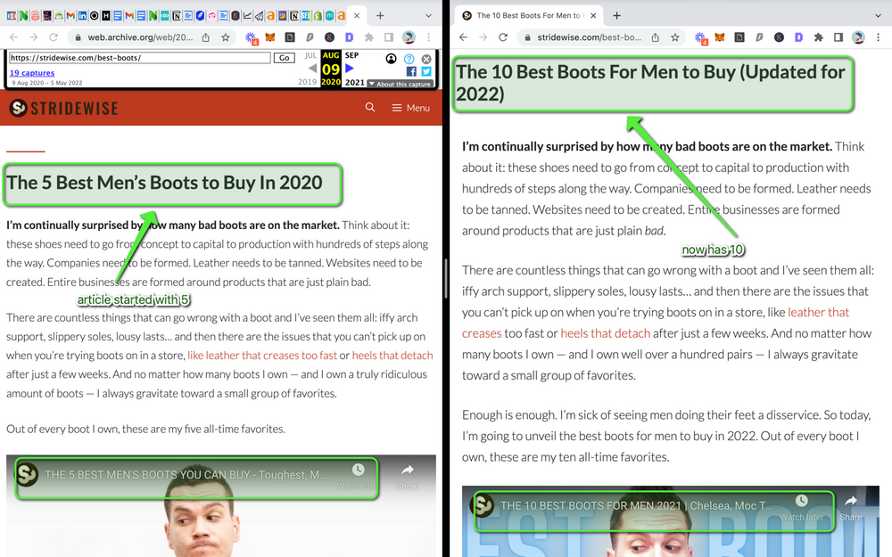Bookmark stridewise.com using the star icon
The image size is (892, 557).
(x=674, y=37)
